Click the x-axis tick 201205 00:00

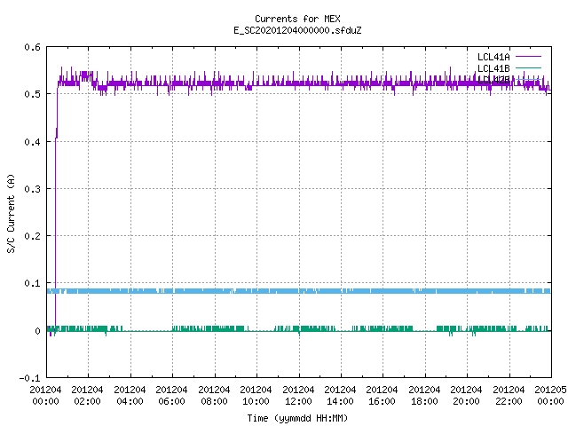(550, 395)
